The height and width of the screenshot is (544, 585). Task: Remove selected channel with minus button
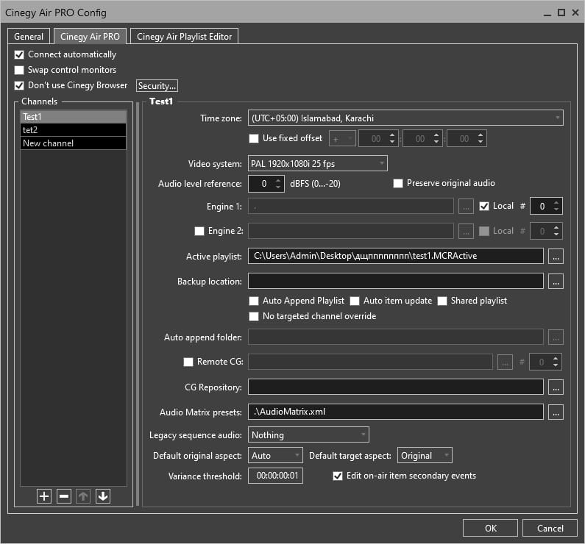coord(64,496)
